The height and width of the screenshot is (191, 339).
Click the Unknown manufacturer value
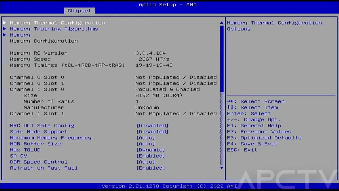click(147, 108)
